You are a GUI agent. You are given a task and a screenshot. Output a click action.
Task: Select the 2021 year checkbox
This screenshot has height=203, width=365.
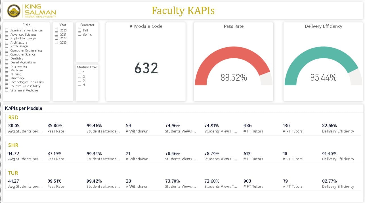pyautogui.click(x=56, y=34)
